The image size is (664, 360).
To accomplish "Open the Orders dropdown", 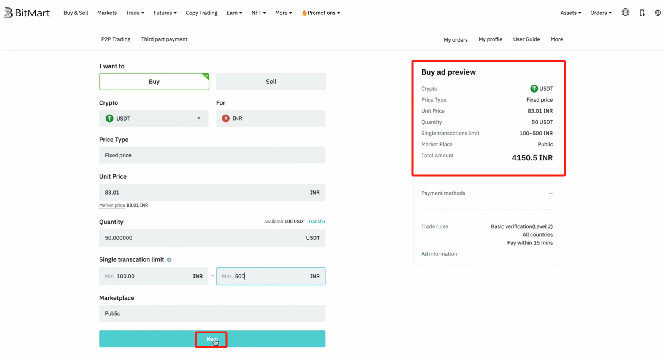I will pos(601,13).
